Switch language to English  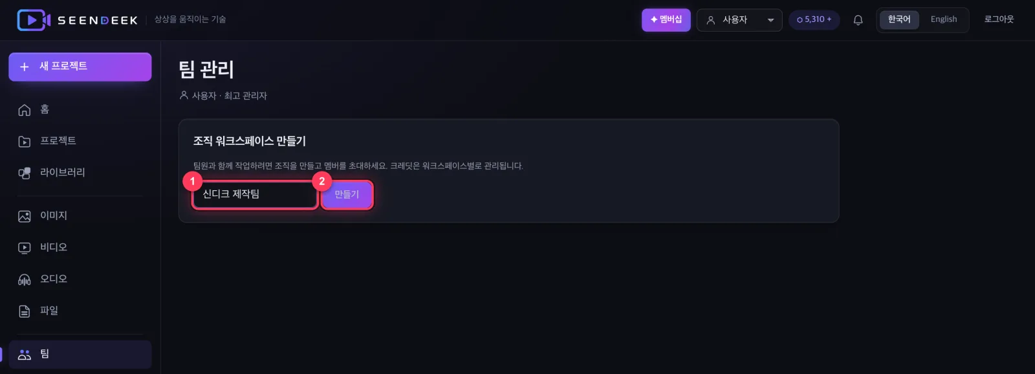point(944,19)
